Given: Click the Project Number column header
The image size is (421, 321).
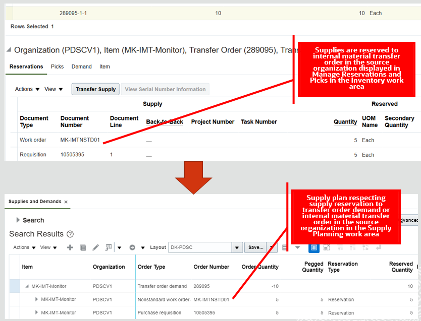Looking at the screenshot, I should [x=213, y=121].
